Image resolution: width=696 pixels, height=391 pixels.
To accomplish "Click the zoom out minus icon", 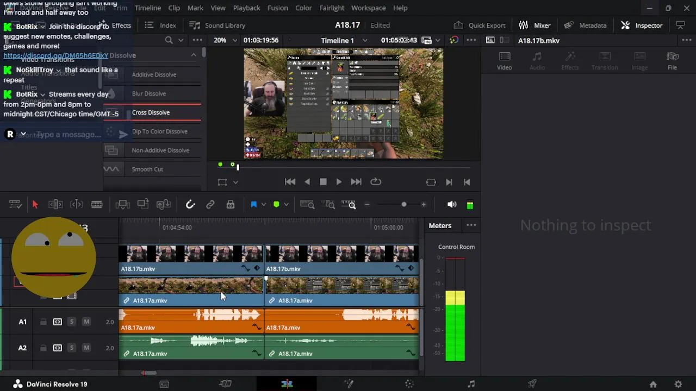I will coord(367,205).
